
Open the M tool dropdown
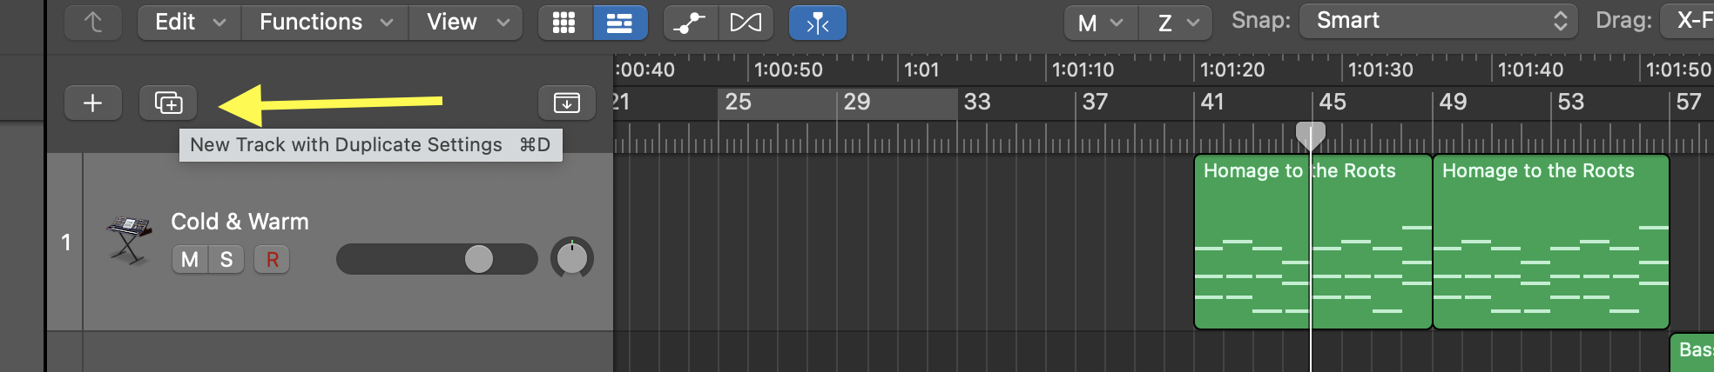[1100, 23]
